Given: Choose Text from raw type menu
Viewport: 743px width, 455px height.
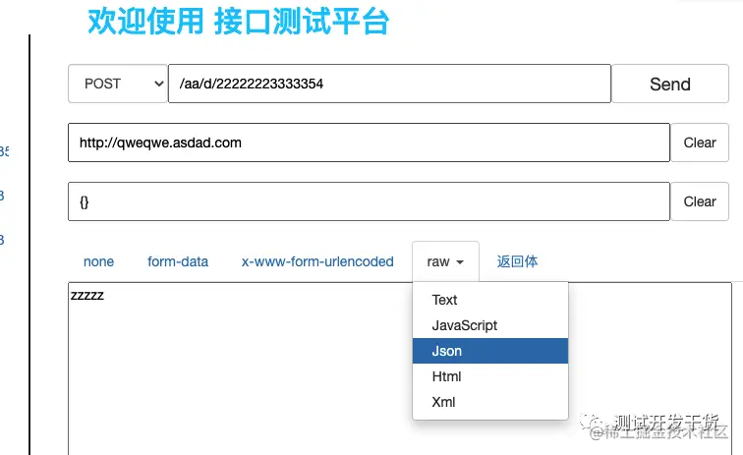Looking at the screenshot, I should pyautogui.click(x=490, y=300).
